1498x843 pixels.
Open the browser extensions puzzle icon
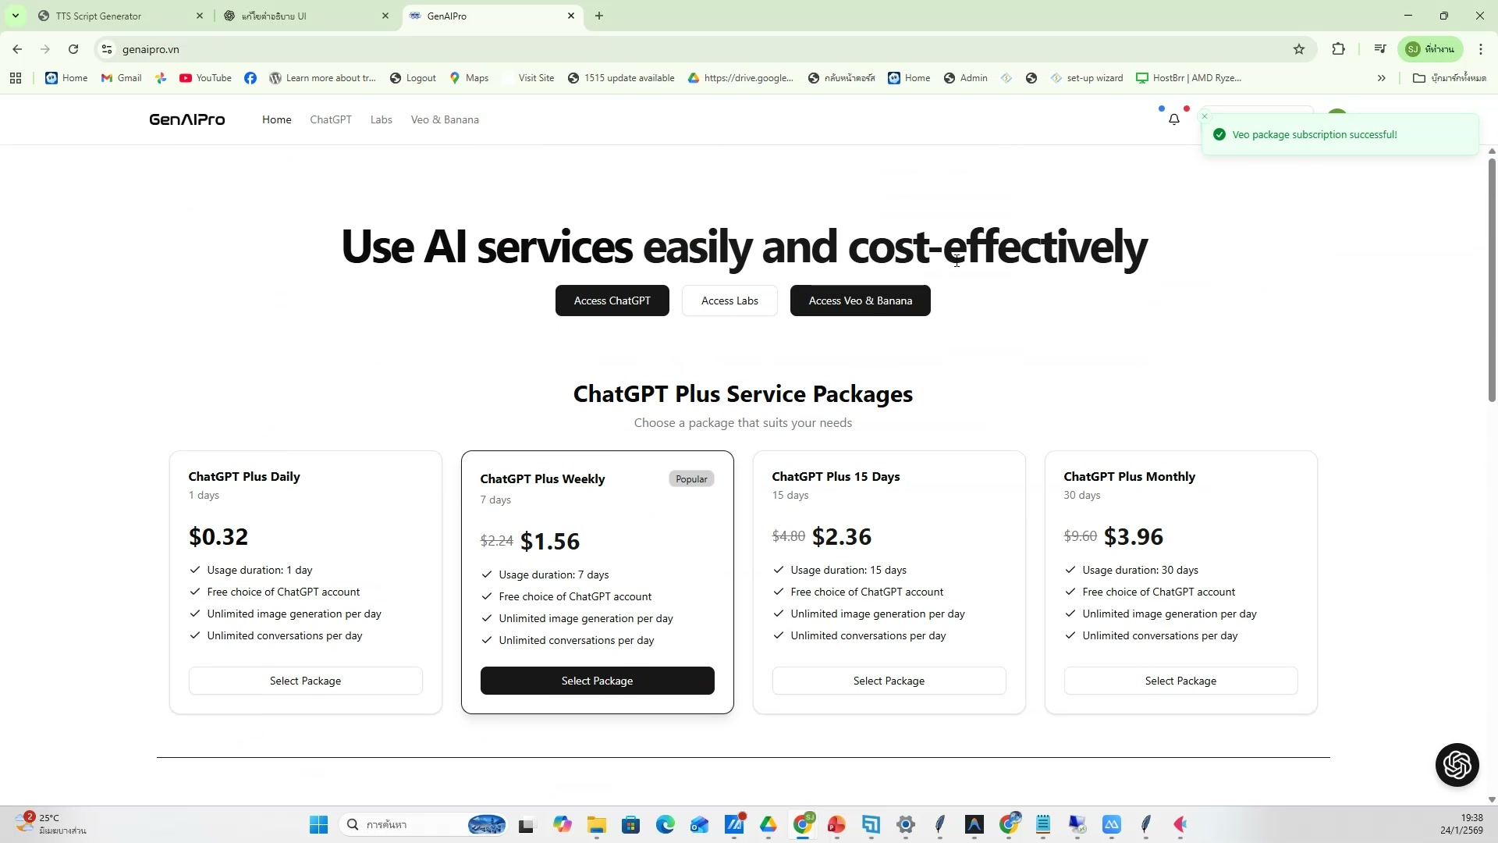pyautogui.click(x=1339, y=49)
